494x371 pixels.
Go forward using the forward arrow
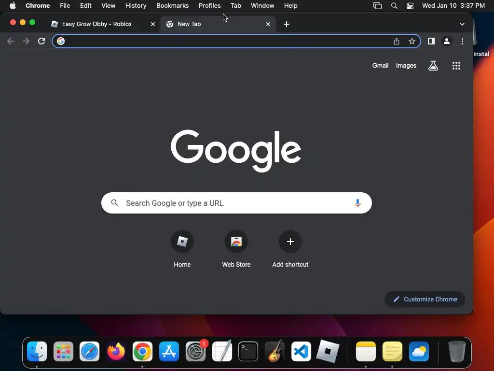pos(26,41)
